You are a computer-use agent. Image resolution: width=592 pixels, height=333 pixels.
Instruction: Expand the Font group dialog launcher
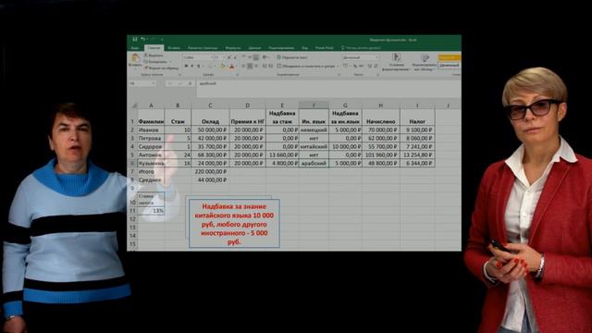[238, 74]
